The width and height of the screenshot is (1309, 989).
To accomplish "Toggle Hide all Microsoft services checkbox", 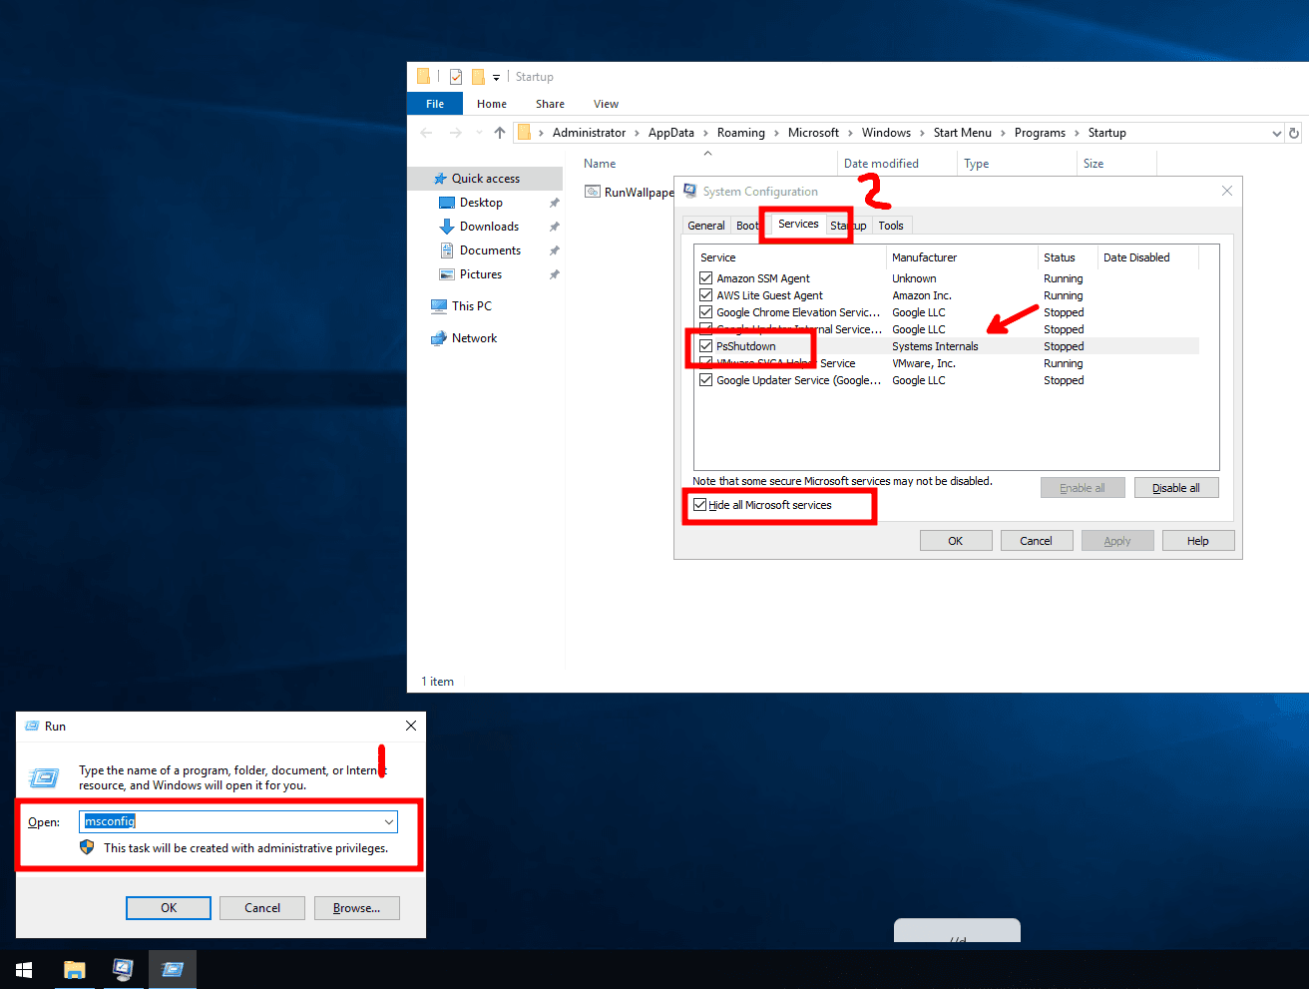I will (x=700, y=505).
